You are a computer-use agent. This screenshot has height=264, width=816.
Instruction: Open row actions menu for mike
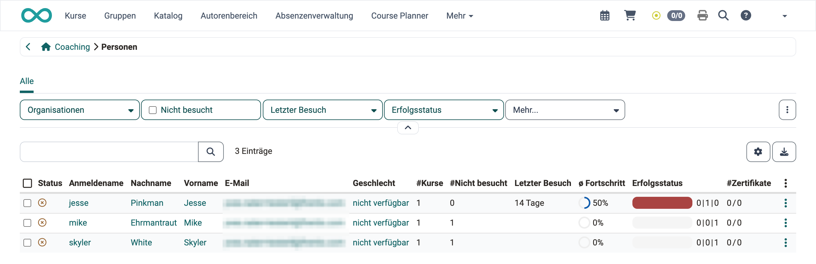tap(786, 223)
